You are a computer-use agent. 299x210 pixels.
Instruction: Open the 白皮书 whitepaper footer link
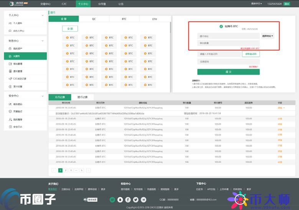click(199, 189)
